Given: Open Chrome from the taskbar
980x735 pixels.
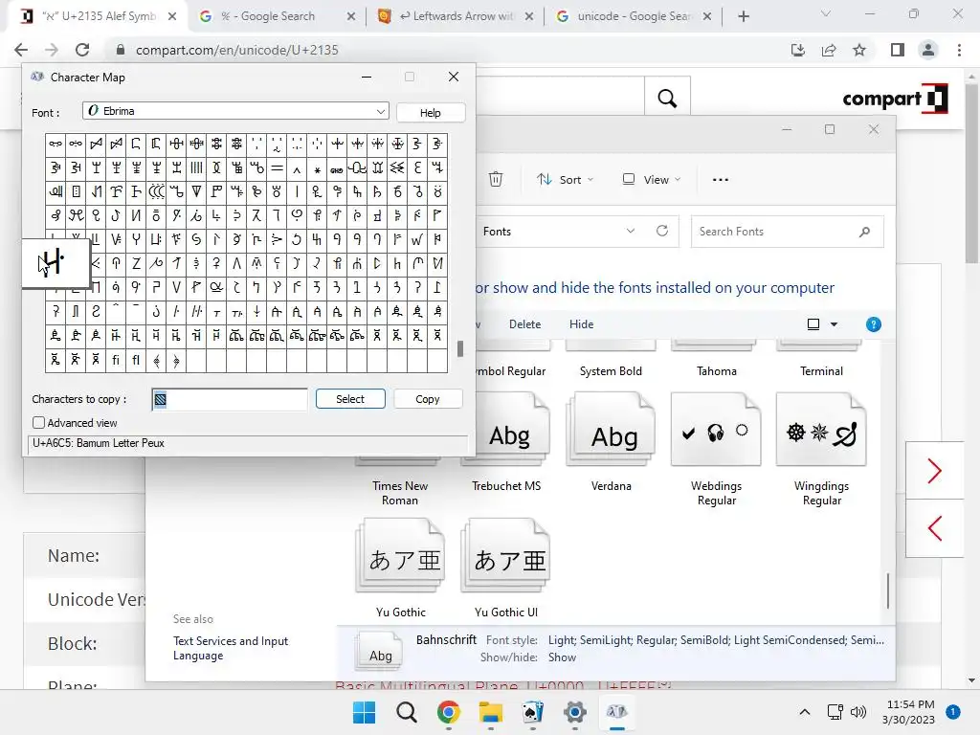Looking at the screenshot, I should pyautogui.click(x=449, y=712).
